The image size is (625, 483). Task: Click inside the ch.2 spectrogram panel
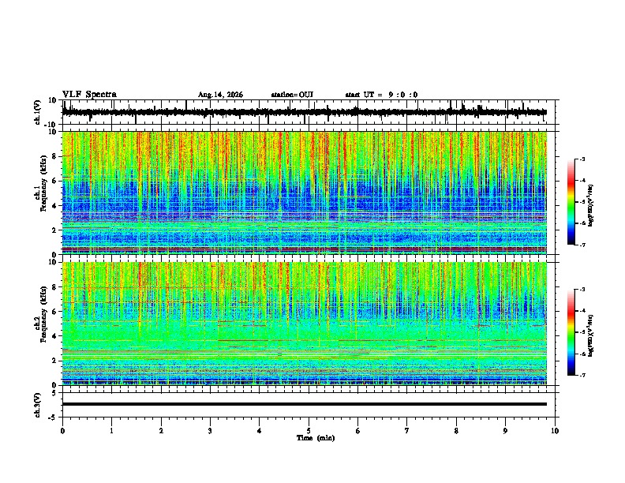pos(305,324)
